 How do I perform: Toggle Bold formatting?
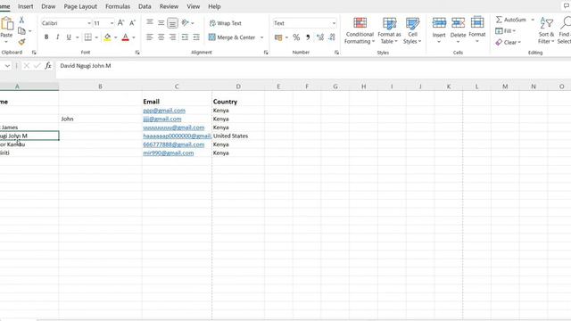pos(46,37)
